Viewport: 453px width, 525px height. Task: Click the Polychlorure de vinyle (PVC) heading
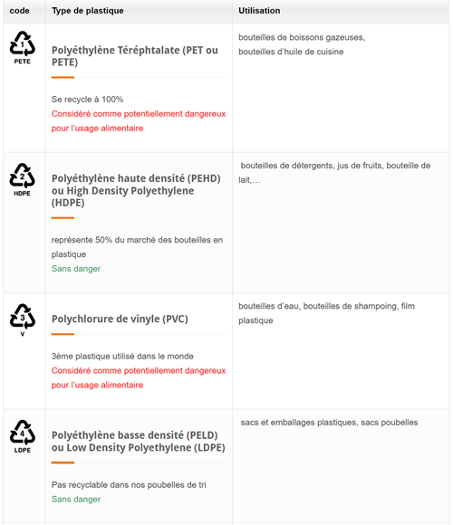click(120, 319)
